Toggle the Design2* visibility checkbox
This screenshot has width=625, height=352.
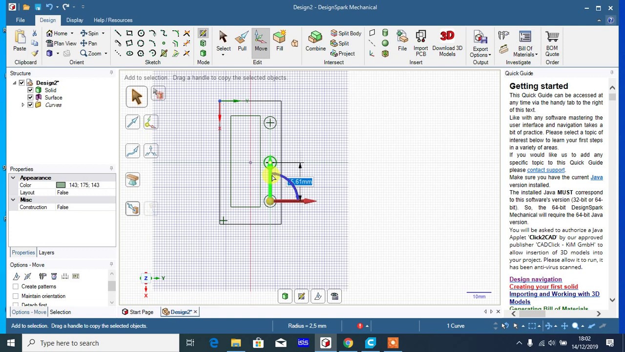point(21,83)
